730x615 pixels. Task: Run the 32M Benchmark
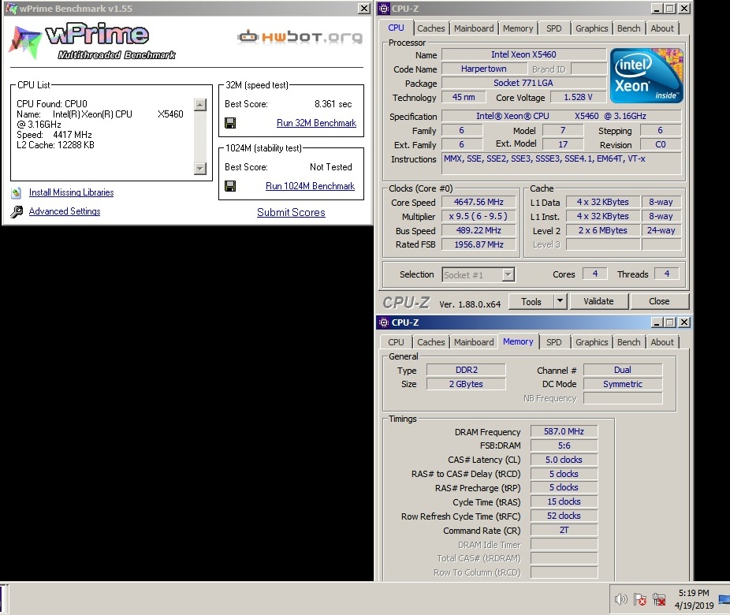click(x=316, y=123)
